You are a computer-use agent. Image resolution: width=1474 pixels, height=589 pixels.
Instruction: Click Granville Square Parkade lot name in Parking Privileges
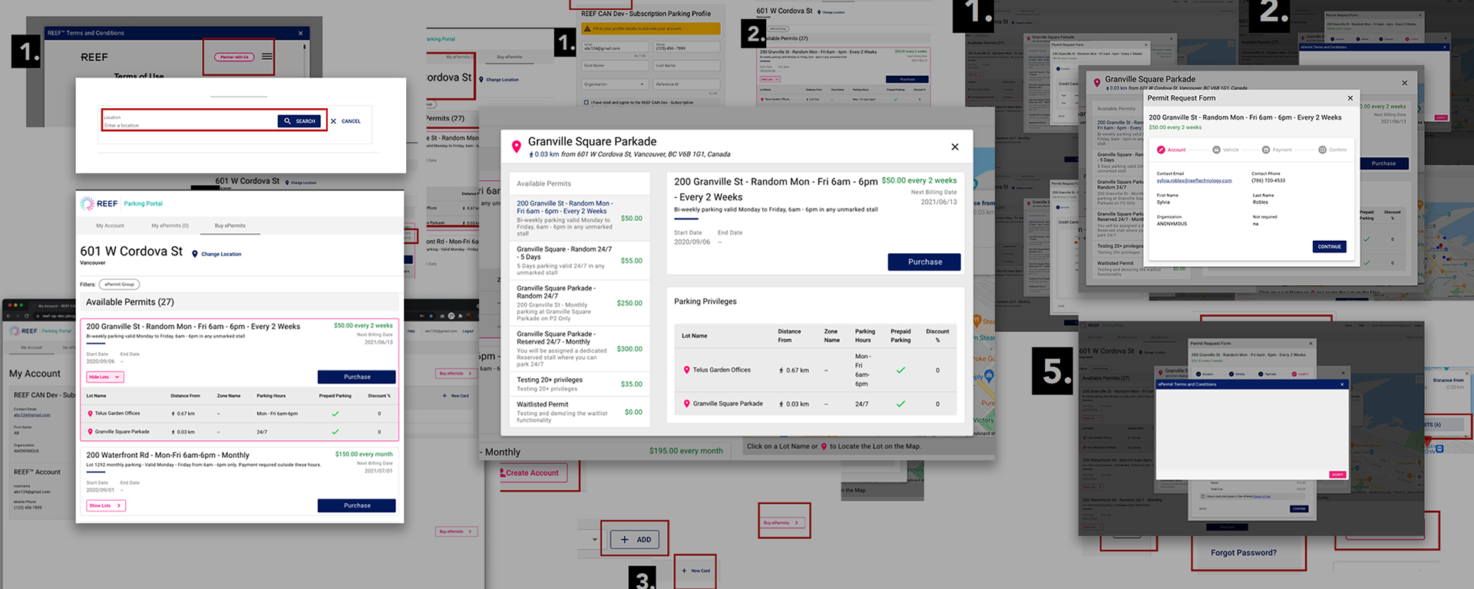(x=728, y=403)
